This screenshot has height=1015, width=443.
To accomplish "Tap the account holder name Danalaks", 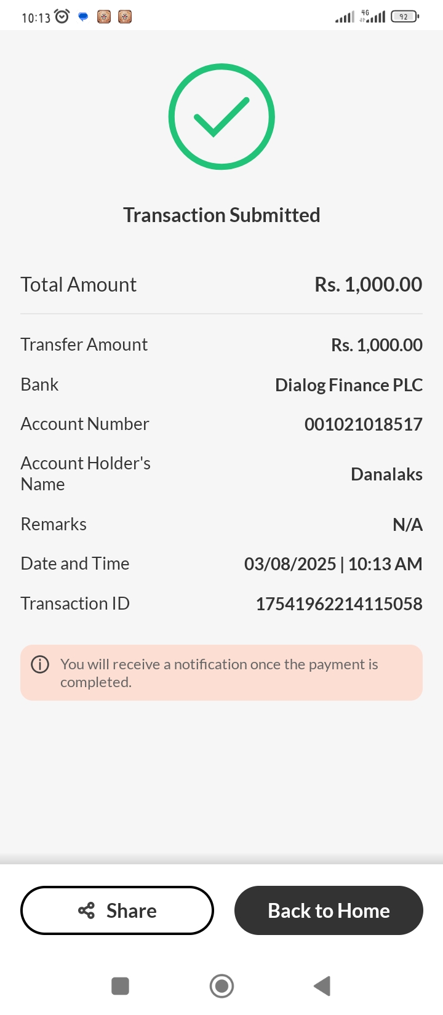I will tap(386, 474).
